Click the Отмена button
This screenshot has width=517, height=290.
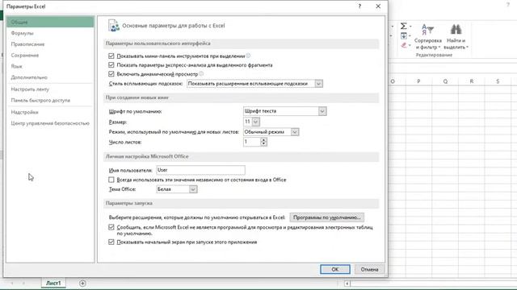point(369,269)
